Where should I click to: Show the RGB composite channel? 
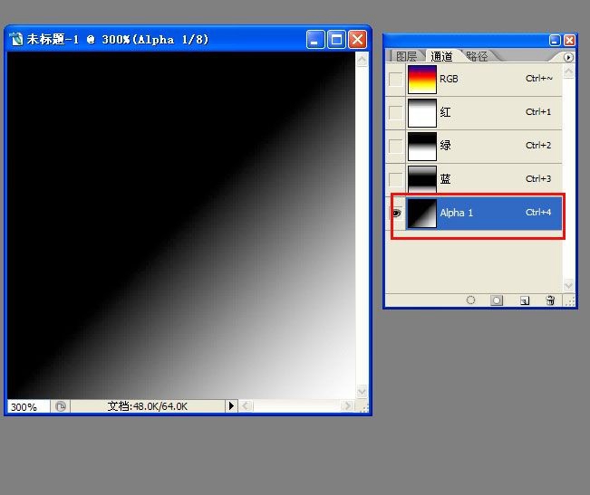pyautogui.click(x=395, y=79)
